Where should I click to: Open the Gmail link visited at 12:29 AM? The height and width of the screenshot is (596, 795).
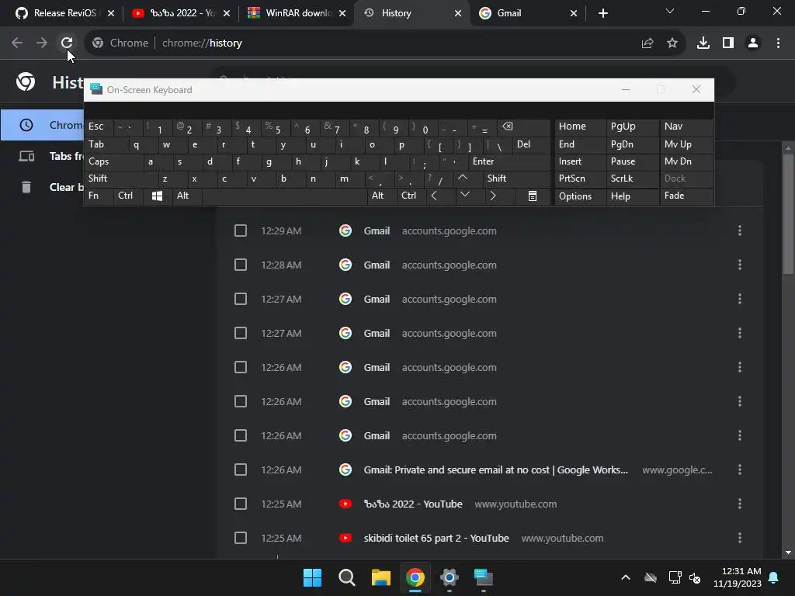coord(377,230)
